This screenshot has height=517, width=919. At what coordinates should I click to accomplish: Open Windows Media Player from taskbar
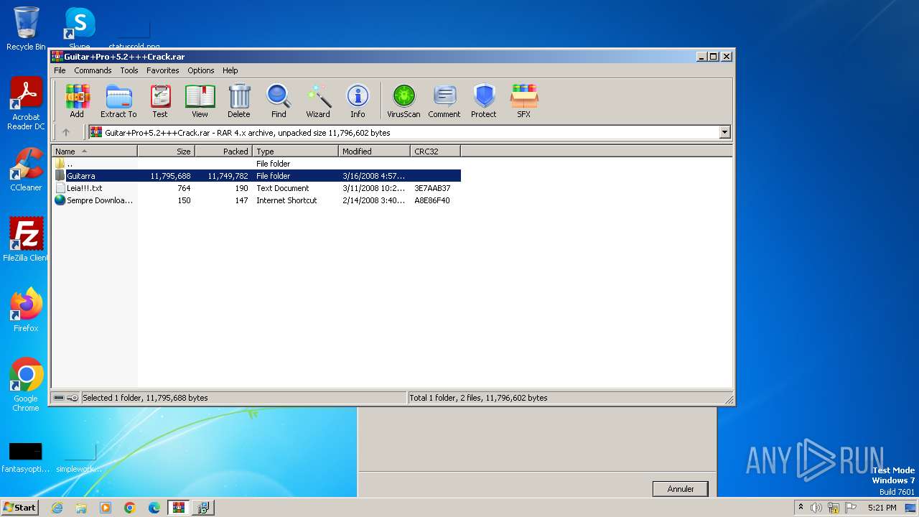click(106, 508)
